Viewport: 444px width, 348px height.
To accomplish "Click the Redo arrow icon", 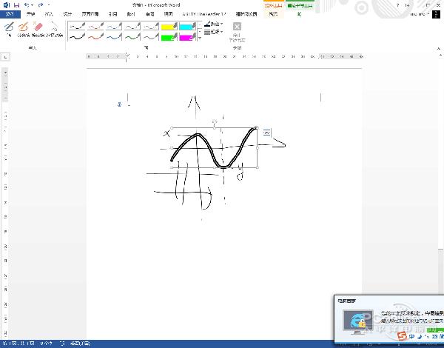I will tap(41, 5).
